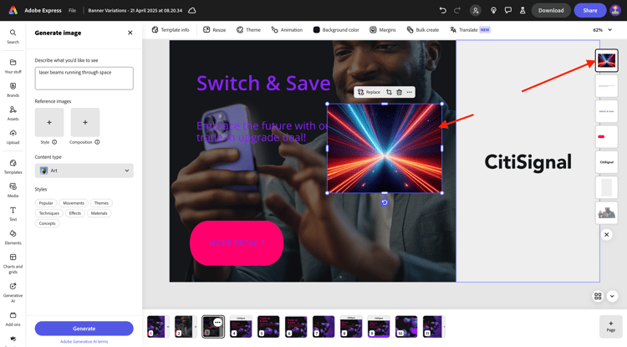Open page 3 thumbnail options menu

tap(217, 322)
